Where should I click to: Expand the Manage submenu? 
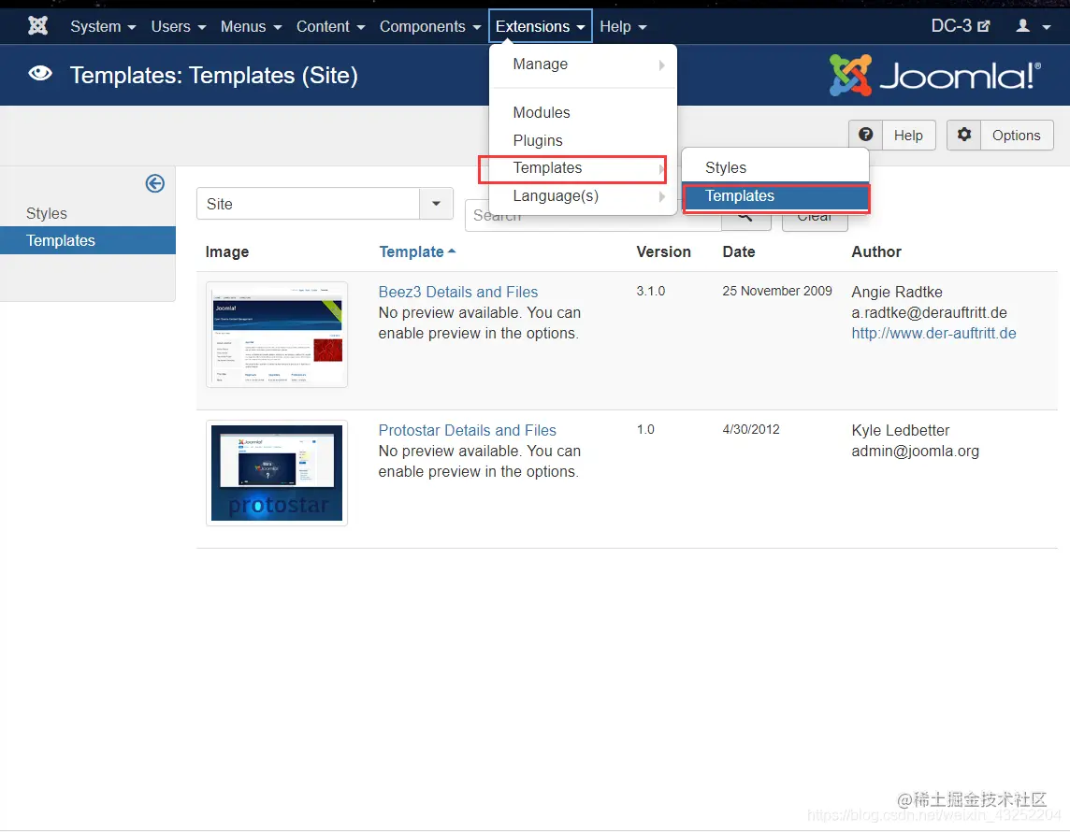pyautogui.click(x=583, y=65)
